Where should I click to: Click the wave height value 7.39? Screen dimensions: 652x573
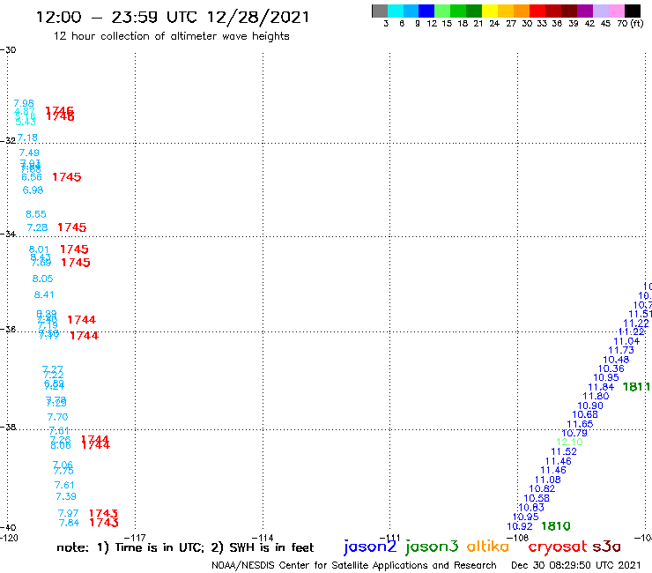[x=66, y=496]
